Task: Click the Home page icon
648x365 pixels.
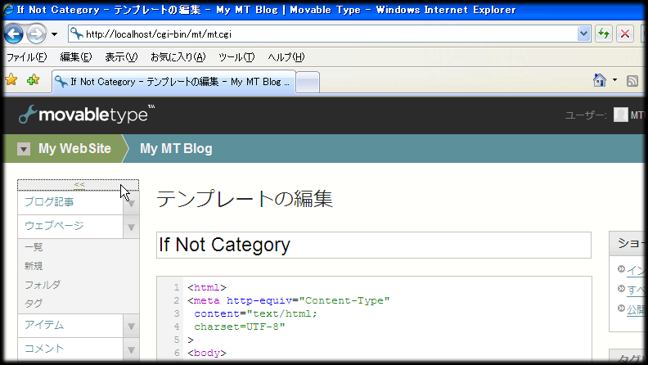Action: [600, 80]
